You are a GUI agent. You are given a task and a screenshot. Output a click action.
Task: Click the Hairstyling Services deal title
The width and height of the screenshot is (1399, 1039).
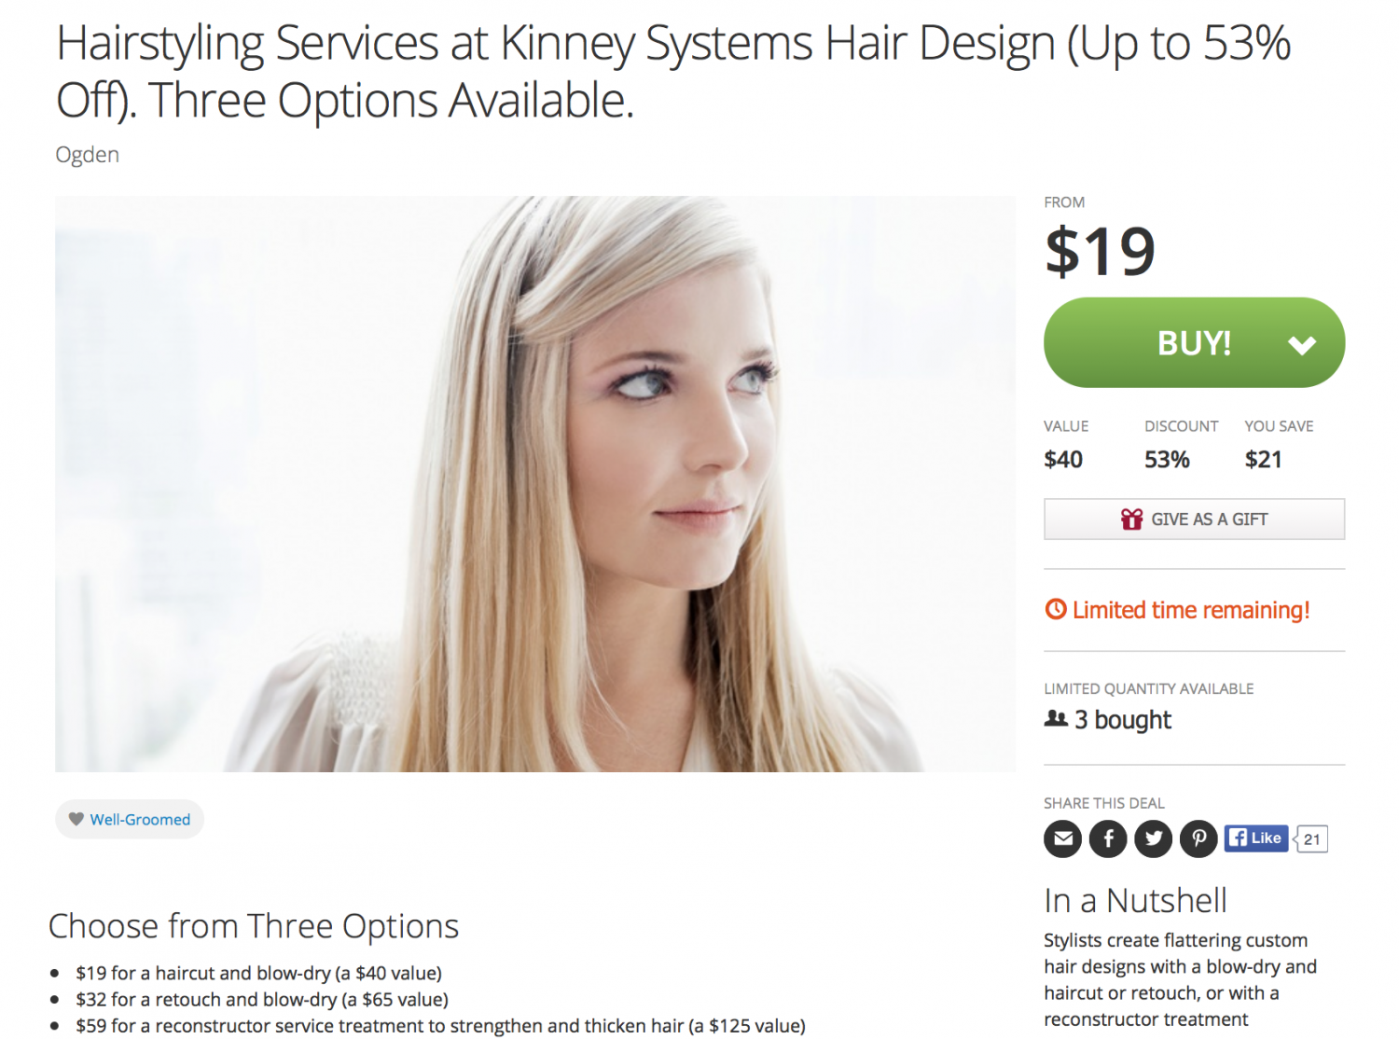click(673, 71)
